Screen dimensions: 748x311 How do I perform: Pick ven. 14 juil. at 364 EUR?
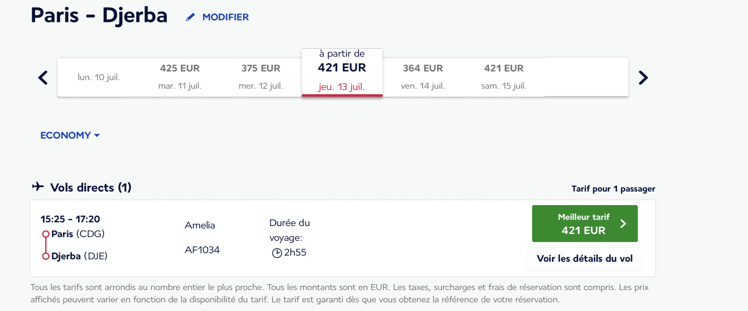click(423, 77)
